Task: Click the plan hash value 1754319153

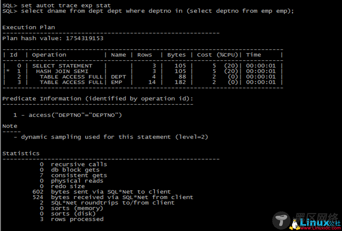Action: point(84,38)
